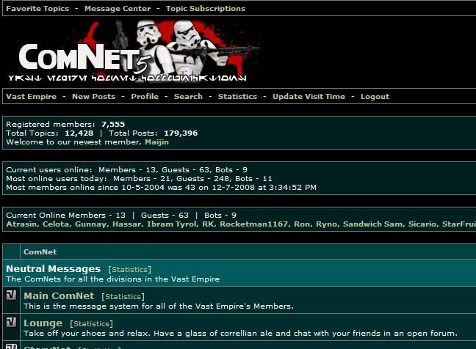This screenshot has width=476, height=349.
Task: Click 'The ComNets for all the divisions' text
Action: [x=112, y=279]
